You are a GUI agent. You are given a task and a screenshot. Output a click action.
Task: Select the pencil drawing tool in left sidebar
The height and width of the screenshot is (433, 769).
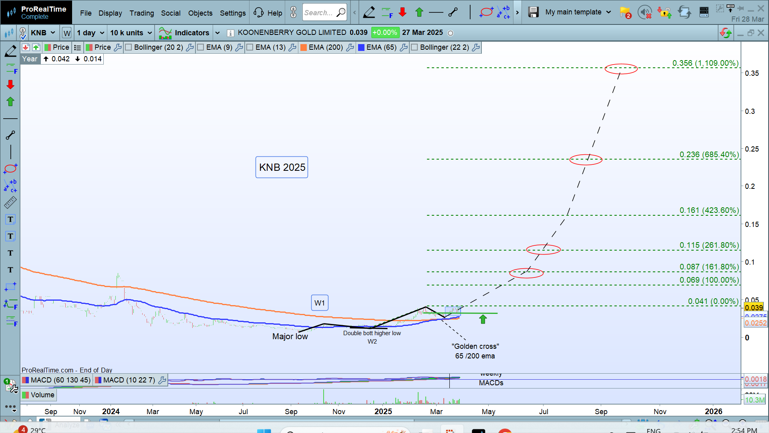[10, 51]
